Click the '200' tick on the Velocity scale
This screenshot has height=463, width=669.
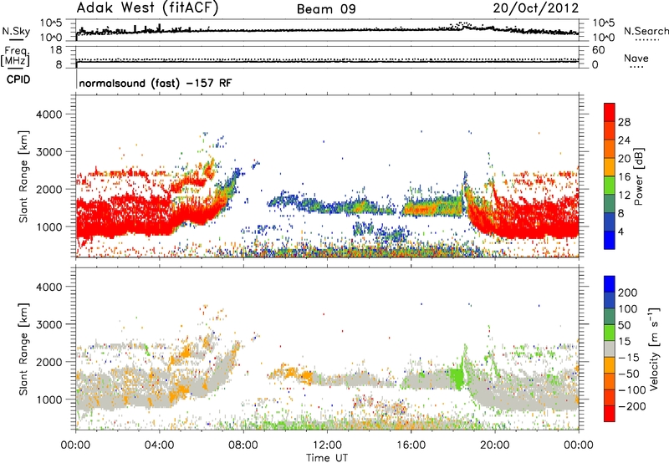(628, 293)
